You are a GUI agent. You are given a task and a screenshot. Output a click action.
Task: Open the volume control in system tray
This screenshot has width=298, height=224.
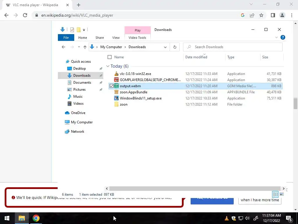pos(247,218)
